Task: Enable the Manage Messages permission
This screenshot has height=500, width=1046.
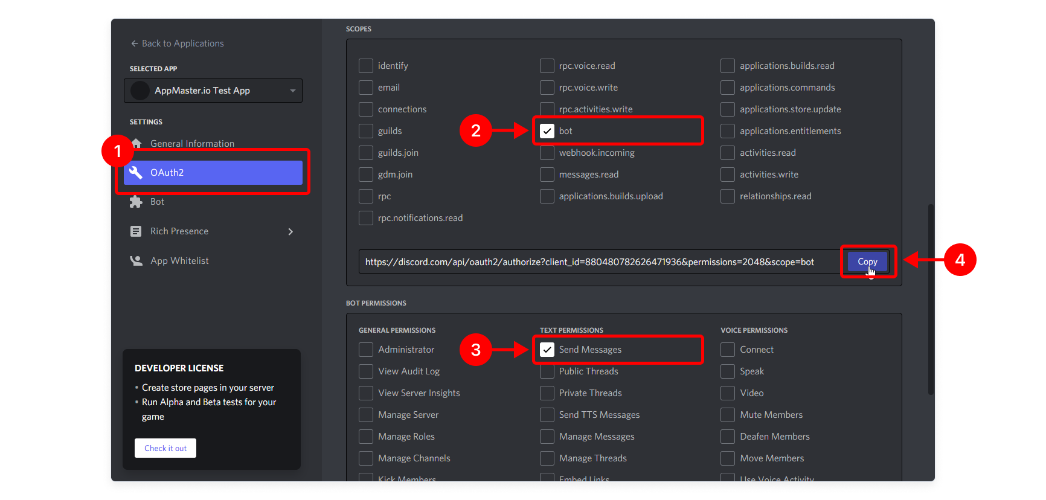Action: (x=547, y=437)
